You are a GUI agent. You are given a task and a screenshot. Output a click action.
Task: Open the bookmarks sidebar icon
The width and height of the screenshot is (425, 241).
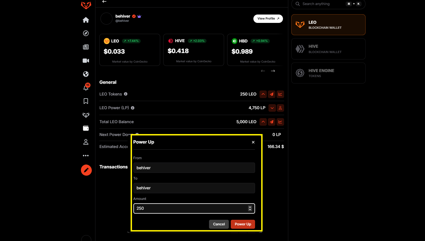86,101
